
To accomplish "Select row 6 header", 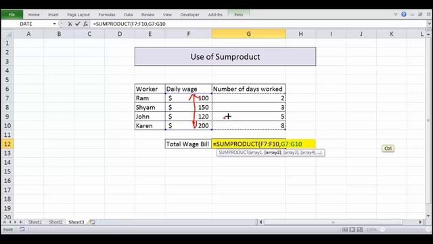I will pos(7,89).
